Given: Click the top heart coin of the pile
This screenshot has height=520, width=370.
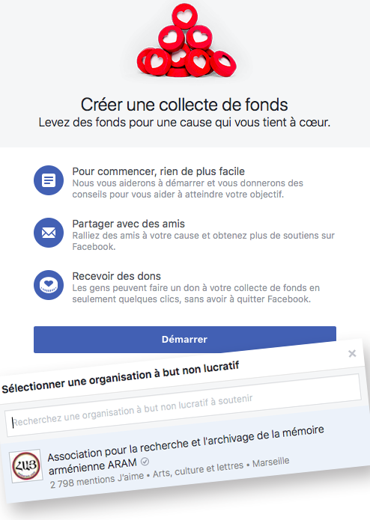Looking at the screenshot, I should [184, 16].
